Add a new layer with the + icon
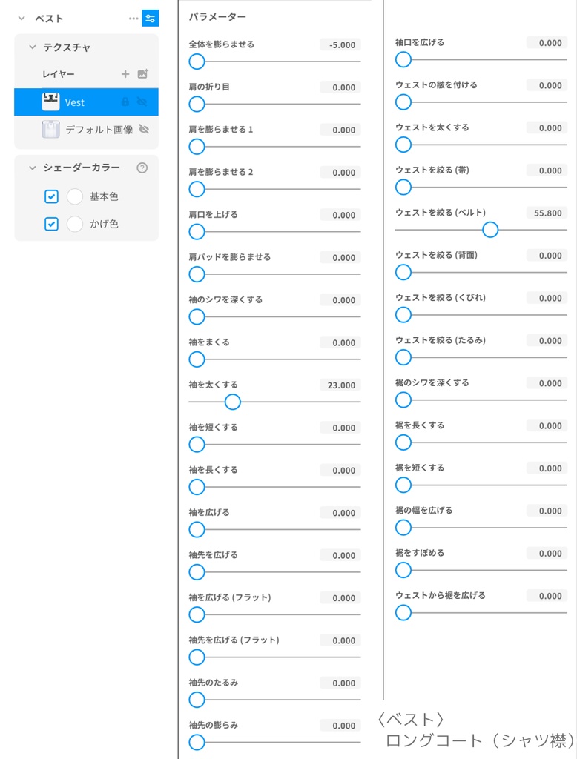577x759 pixels. (x=125, y=74)
